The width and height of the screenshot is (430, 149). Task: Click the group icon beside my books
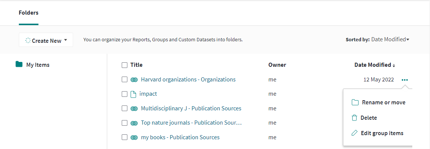(134, 137)
